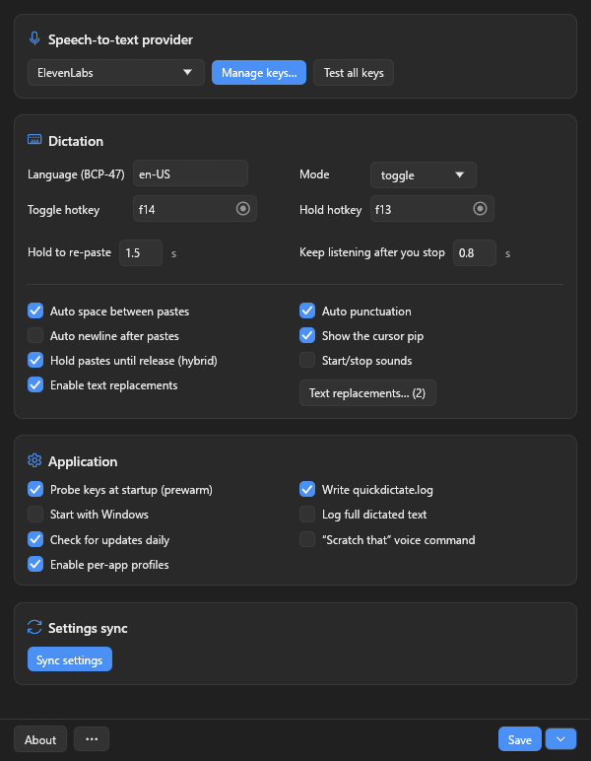Click the sync arrows icon beside Settings sync
Screen dimensions: 591x761
(x=34, y=627)
